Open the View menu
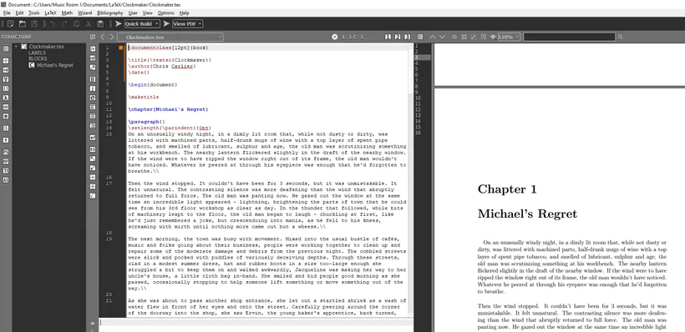The image size is (685, 332). pyautogui.click(x=148, y=13)
